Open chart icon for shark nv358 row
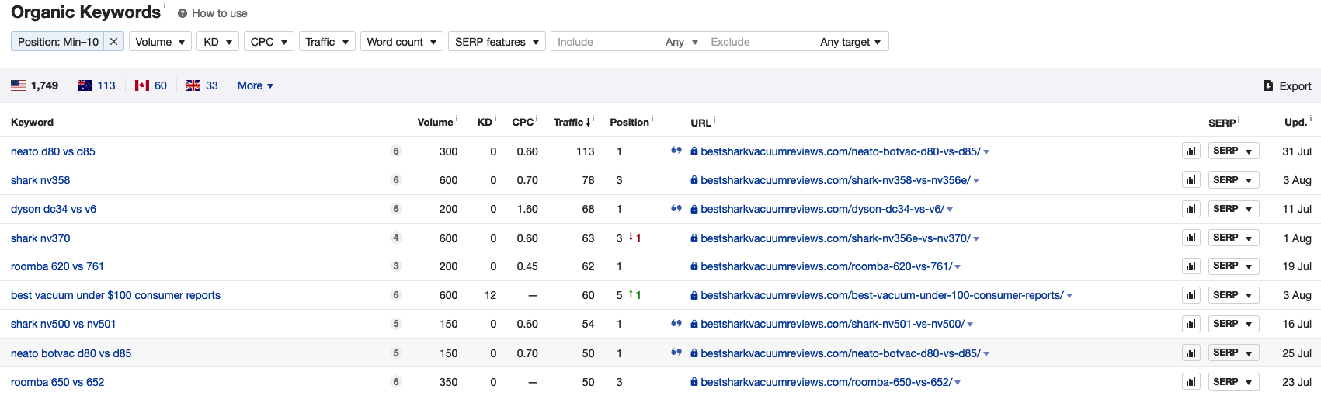The height and width of the screenshot is (396, 1321). click(x=1191, y=180)
